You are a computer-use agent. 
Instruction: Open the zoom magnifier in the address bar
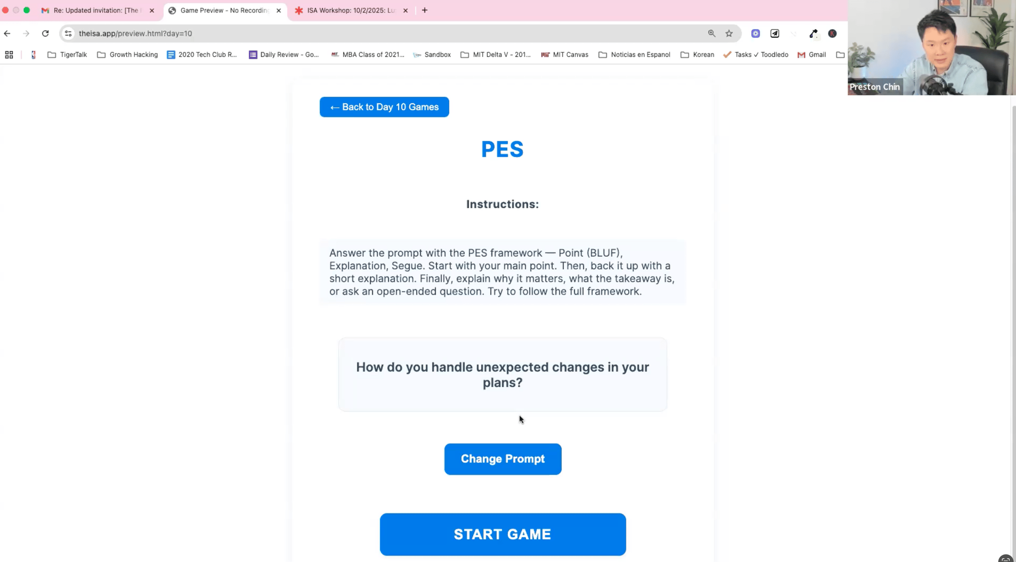[712, 33]
